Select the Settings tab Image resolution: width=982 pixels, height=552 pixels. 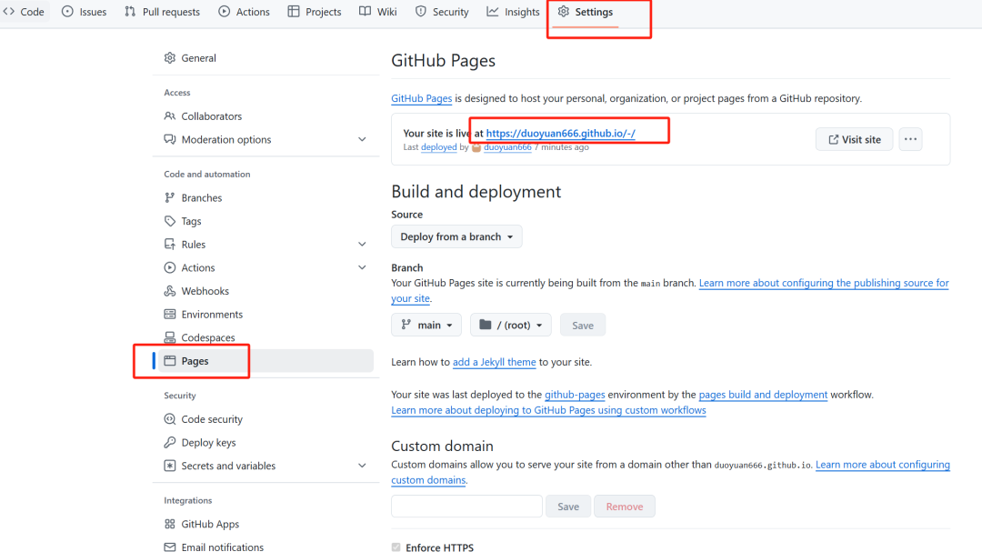point(586,12)
